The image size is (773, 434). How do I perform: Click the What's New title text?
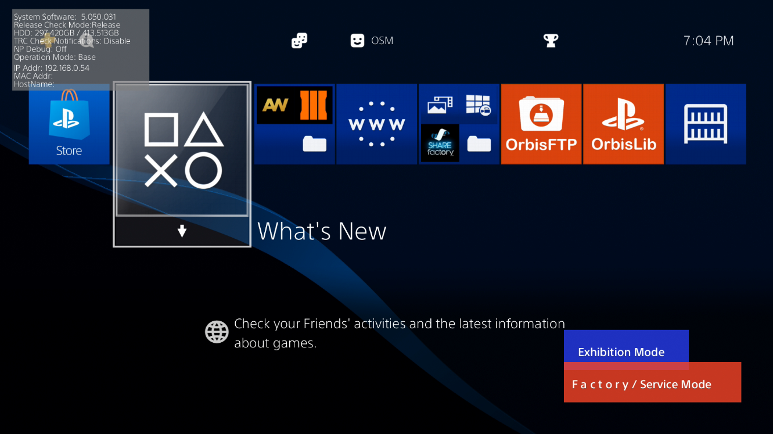(x=322, y=231)
